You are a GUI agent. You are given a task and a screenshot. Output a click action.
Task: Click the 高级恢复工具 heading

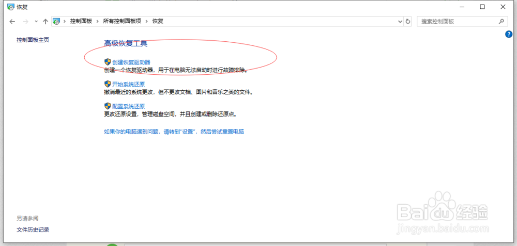click(126, 43)
